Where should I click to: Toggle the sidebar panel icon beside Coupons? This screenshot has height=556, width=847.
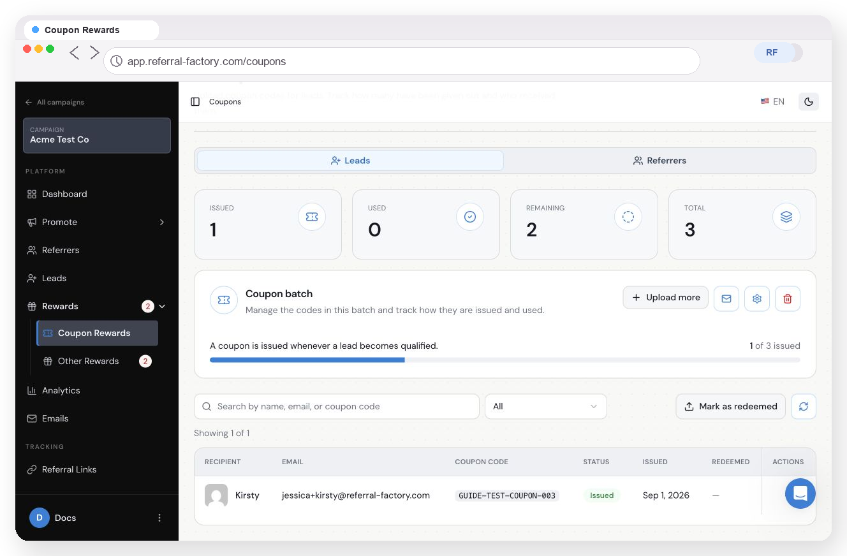tap(195, 102)
